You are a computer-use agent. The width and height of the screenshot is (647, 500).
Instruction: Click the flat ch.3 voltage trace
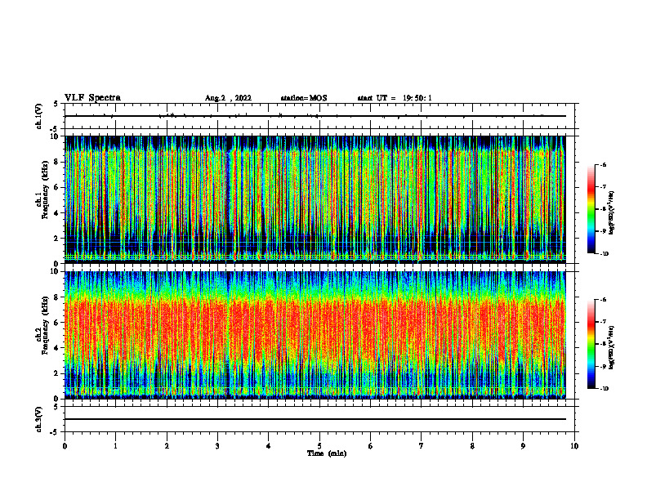315,419
